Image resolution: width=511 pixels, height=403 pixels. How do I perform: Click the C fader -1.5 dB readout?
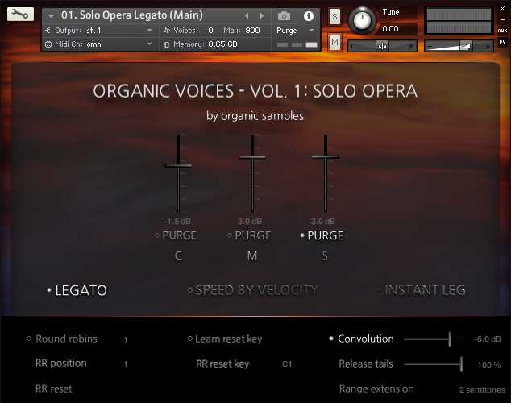click(x=177, y=222)
